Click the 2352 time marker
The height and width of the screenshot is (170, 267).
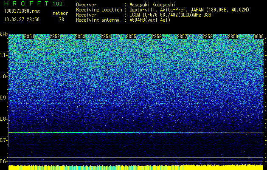click(55, 37)
